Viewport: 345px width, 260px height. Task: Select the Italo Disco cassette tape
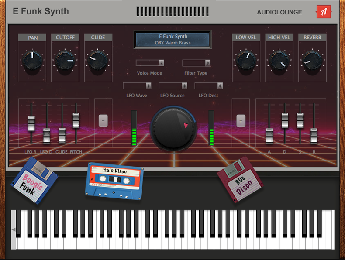click(x=114, y=179)
